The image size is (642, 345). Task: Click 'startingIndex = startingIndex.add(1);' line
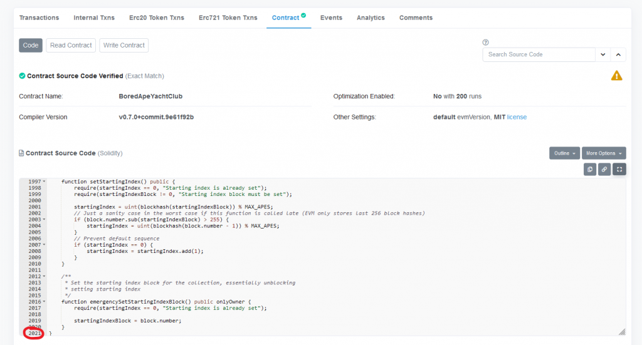click(x=145, y=251)
